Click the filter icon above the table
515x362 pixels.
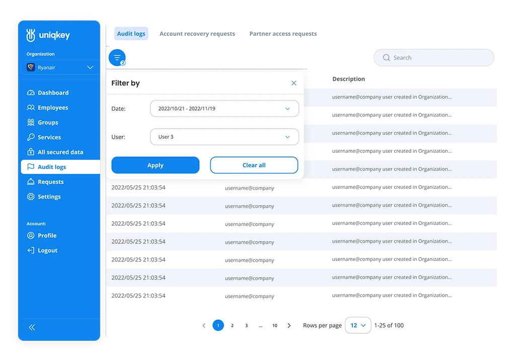[x=117, y=57]
